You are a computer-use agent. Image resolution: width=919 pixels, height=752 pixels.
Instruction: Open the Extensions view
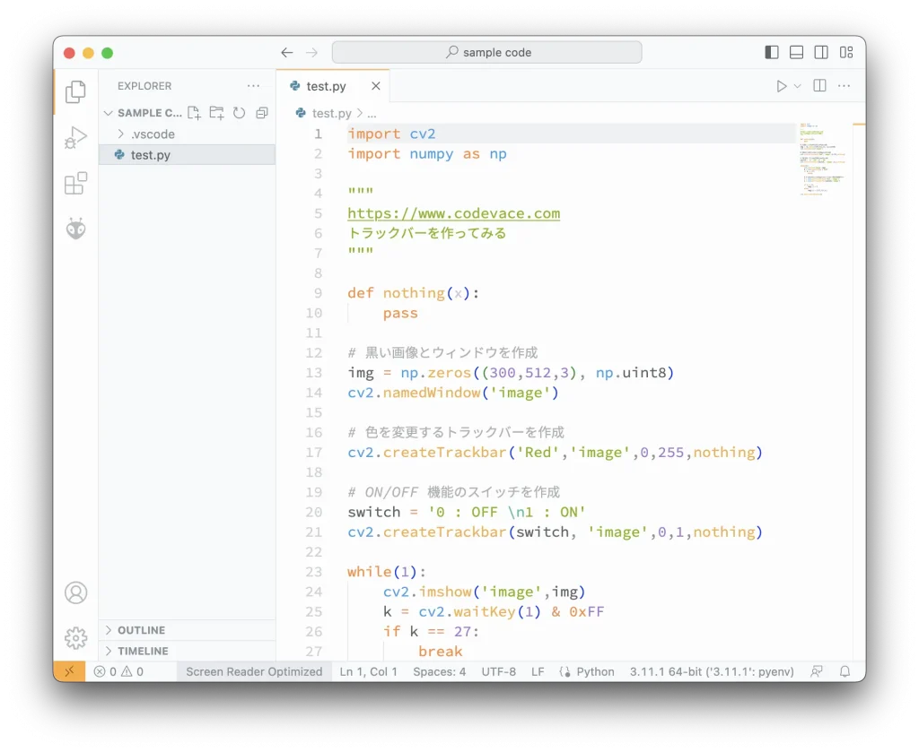tap(75, 183)
